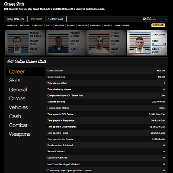Click the Overall expenses row
173x173 pixels.
tap(106, 77)
